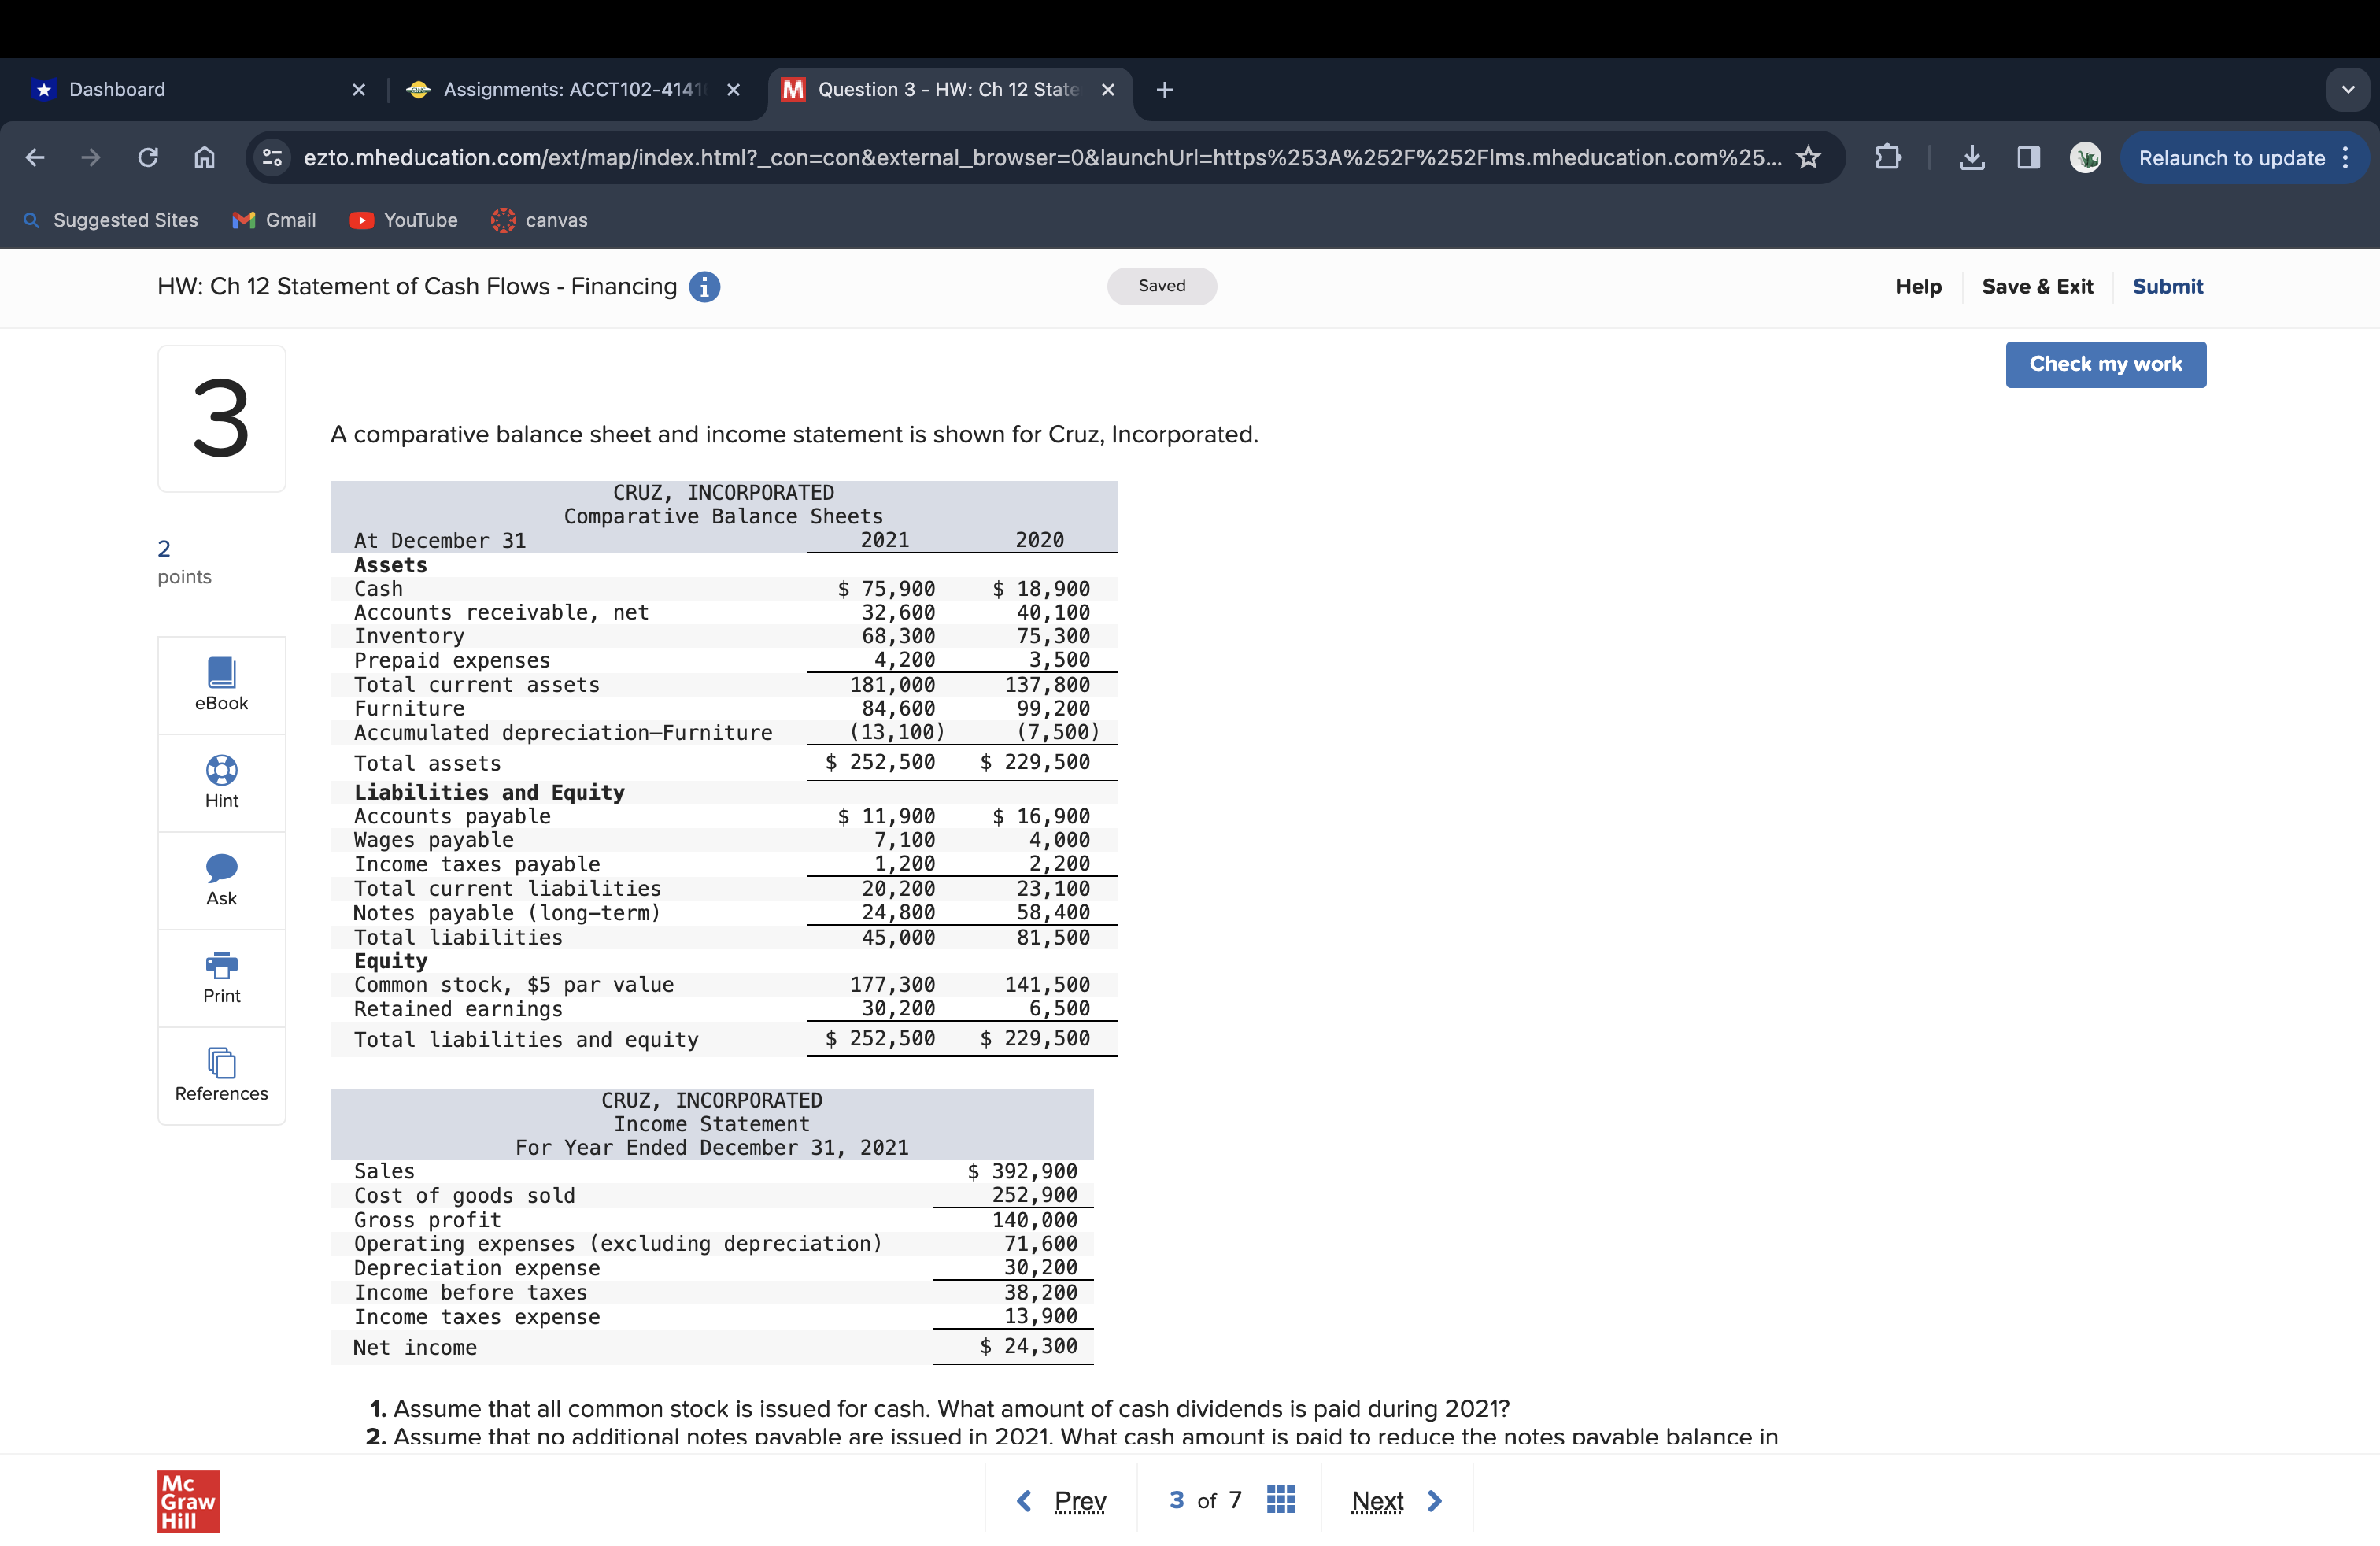Open Gmail from the bookmarks bar

pos(274,220)
